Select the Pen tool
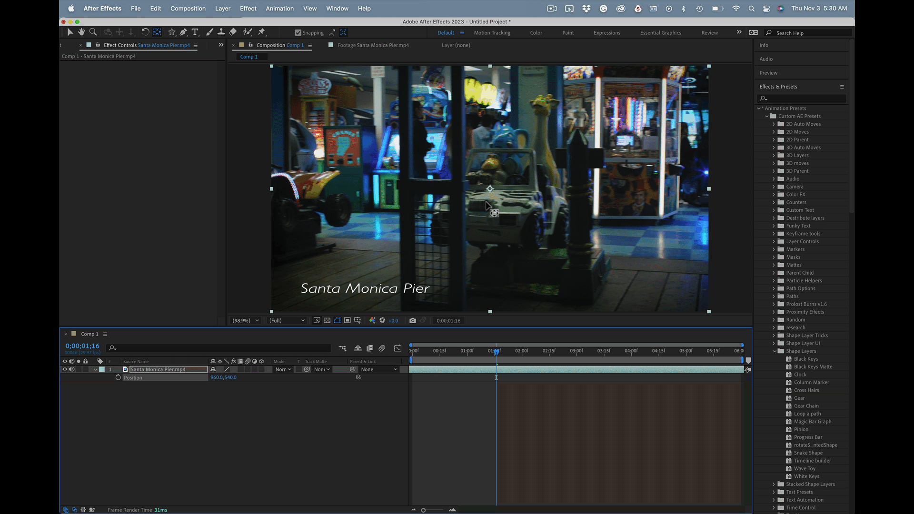914x514 pixels. coord(183,32)
